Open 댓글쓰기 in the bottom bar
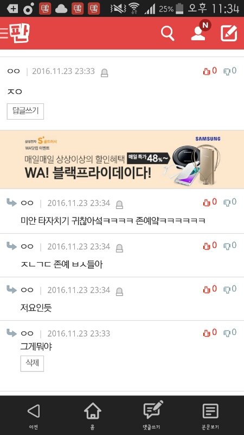Image resolution: width=244 pixels, height=435 pixels. tap(152, 415)
